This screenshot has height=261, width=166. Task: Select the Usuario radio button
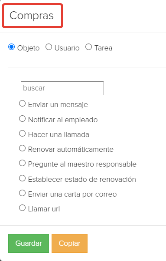pyautogui.click(x=49, y=47)
